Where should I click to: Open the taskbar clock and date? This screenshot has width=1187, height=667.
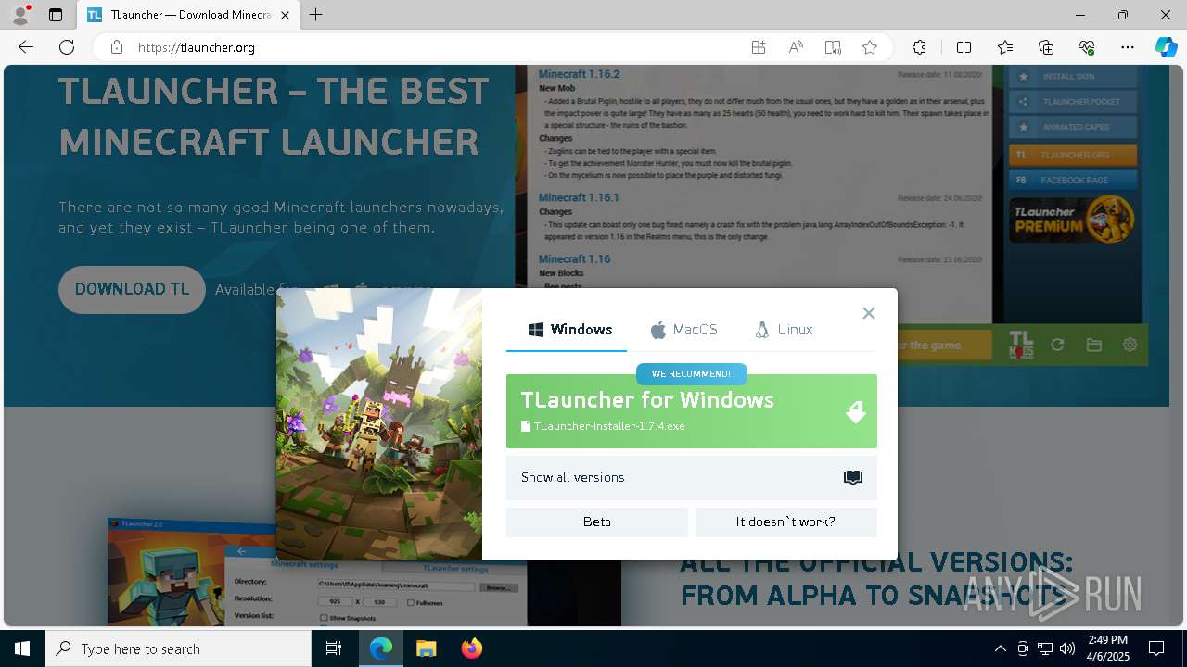(x=1108, y=648)
